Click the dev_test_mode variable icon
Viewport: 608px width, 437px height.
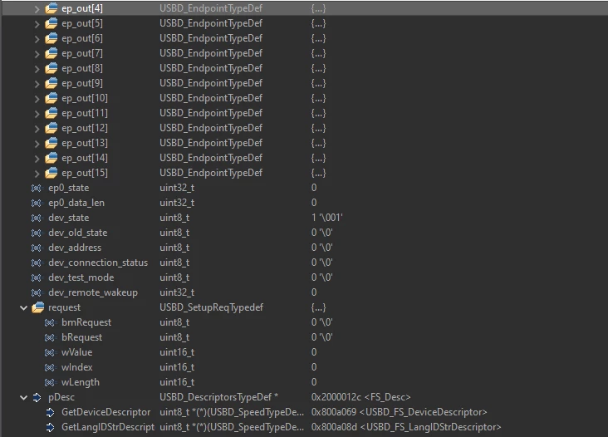pos(37,277)
